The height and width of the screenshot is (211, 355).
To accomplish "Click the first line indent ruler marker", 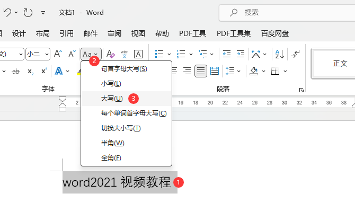I will pos(63,99).
